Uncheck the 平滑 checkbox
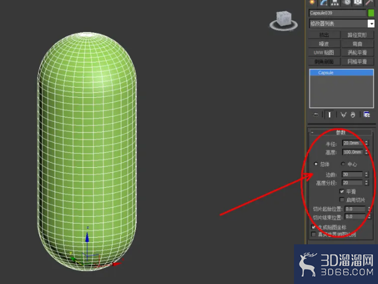 point(342,191)
